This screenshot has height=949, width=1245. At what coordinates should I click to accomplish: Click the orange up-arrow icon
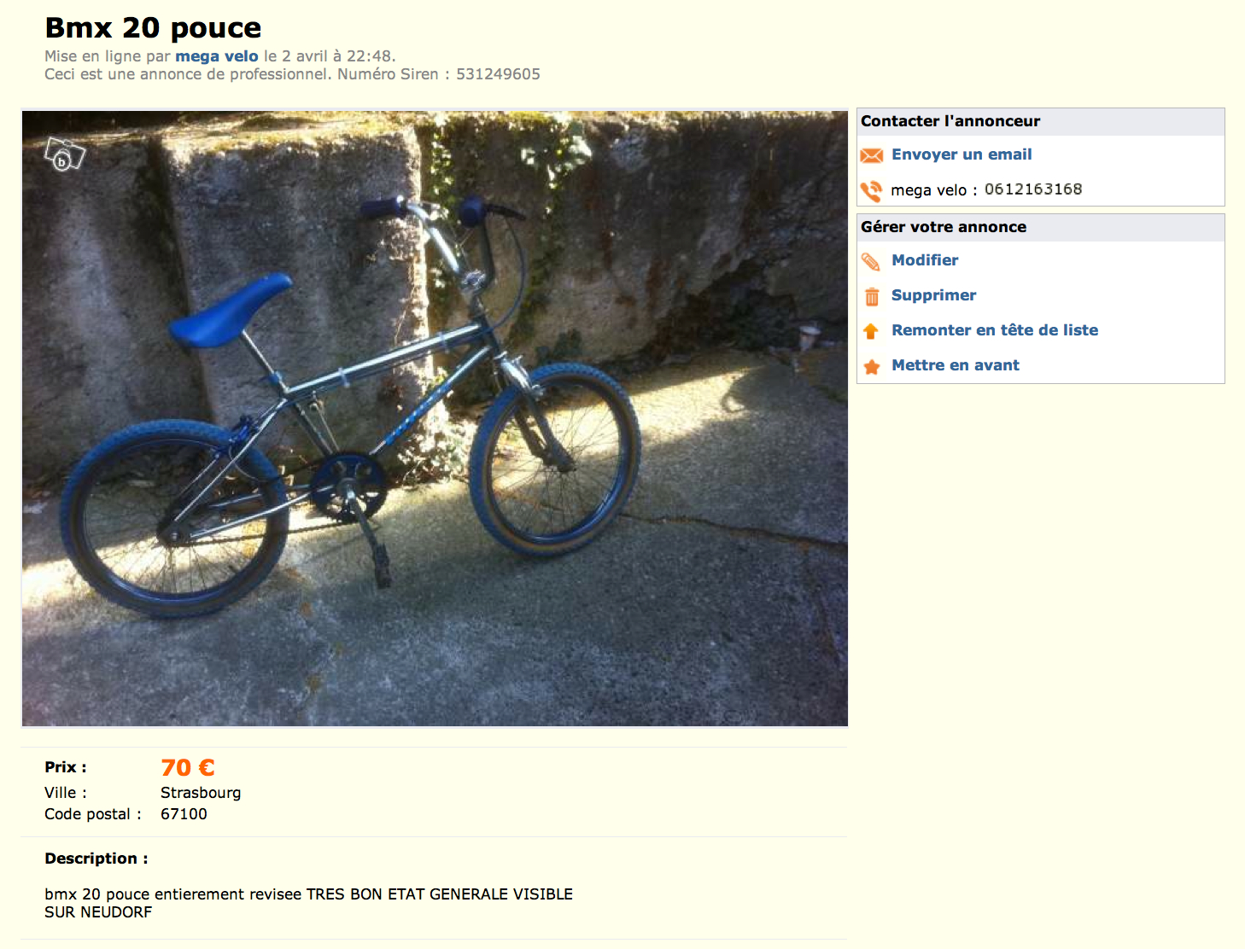point(871,331)
